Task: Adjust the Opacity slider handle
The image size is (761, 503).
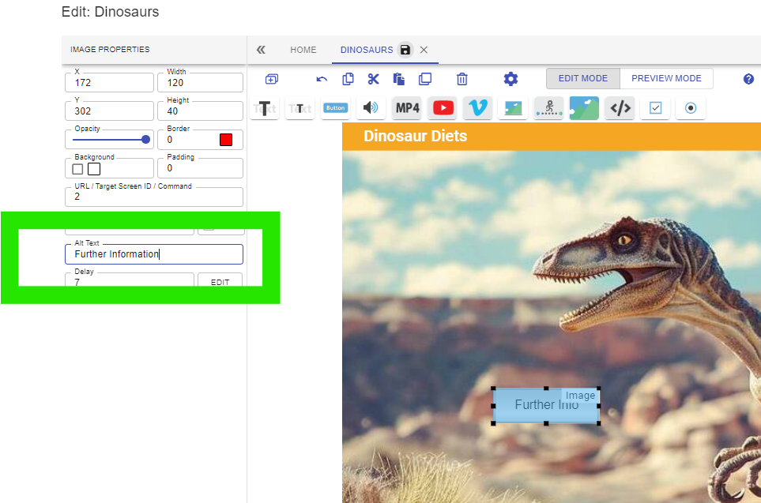Action: [145, 140]
